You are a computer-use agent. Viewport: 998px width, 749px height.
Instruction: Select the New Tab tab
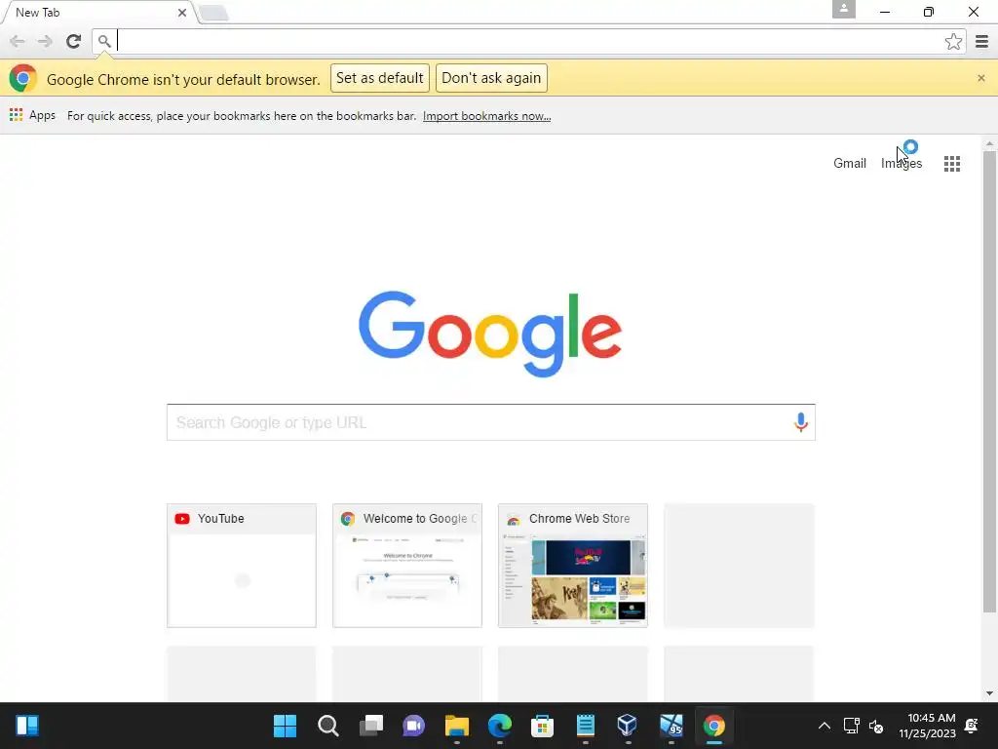click(x=98, y=12)
